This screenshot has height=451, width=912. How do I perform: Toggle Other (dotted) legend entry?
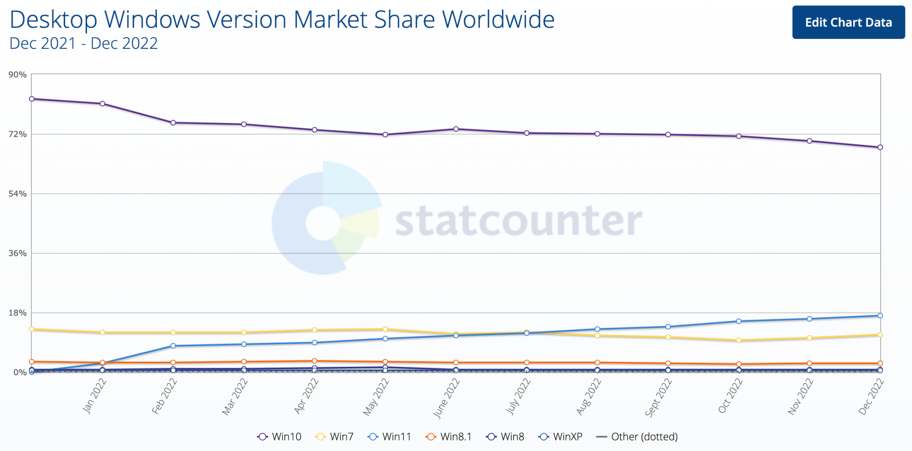click(637, 437)
